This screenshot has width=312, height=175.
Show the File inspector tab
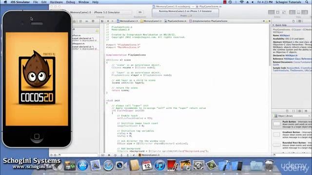point(293,21)
